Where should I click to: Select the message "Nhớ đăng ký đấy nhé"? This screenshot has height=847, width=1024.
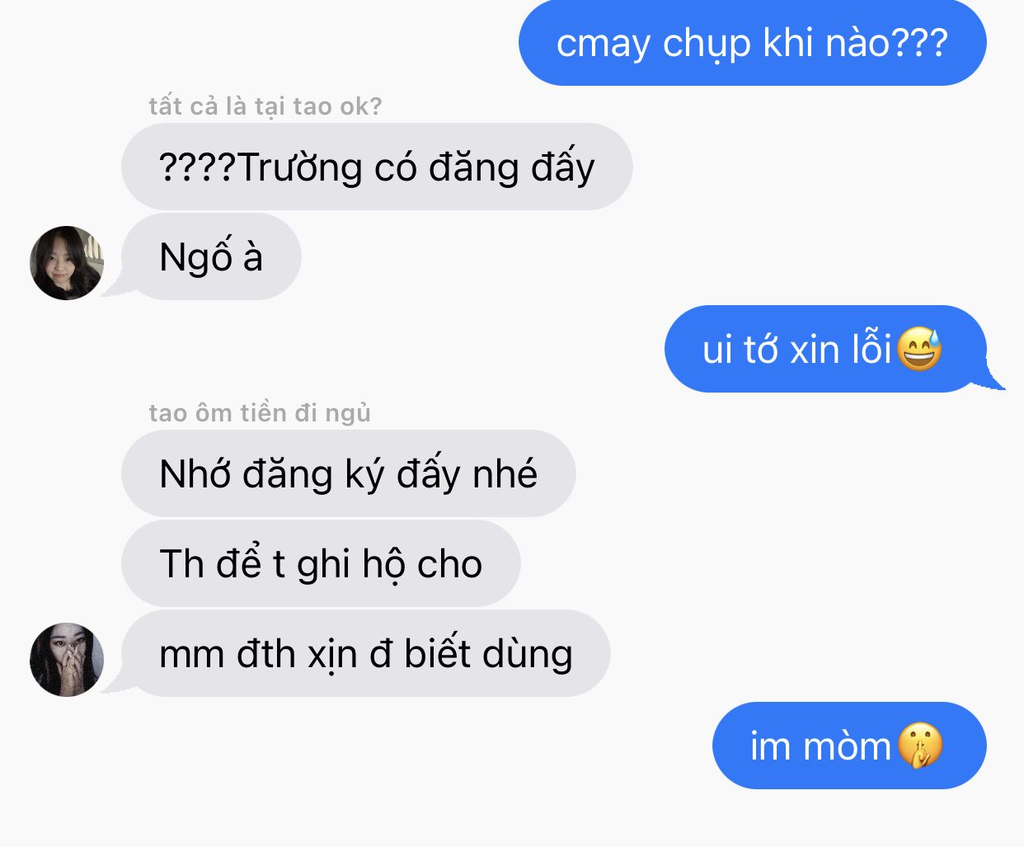(348, 473)
